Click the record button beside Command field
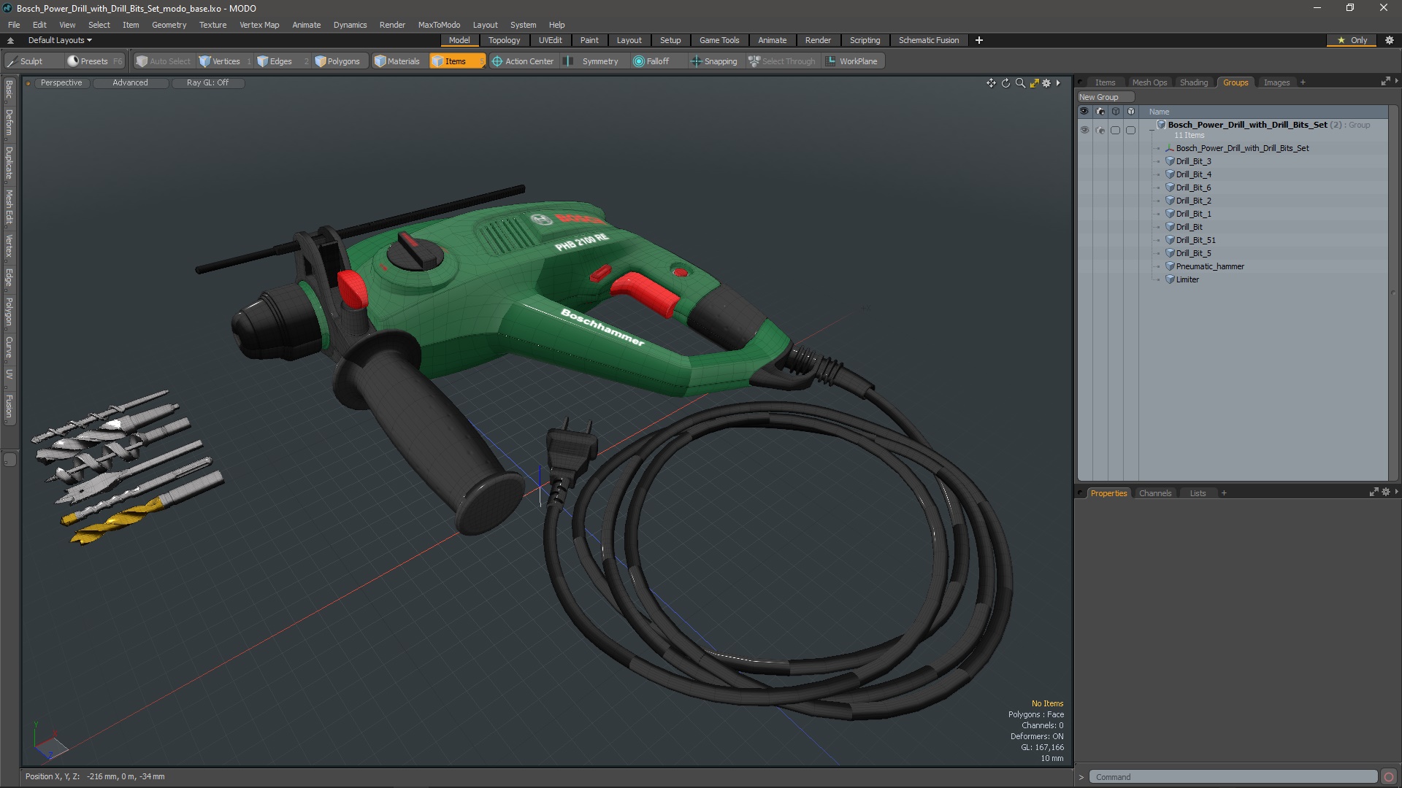This screenshot has height=788, width=1402. pyautogui.click(x=1389, y=777)
